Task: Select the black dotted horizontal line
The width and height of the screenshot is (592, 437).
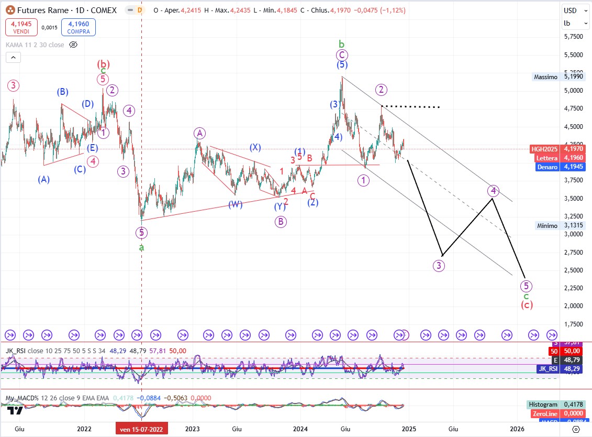Action: pos(411,106)
